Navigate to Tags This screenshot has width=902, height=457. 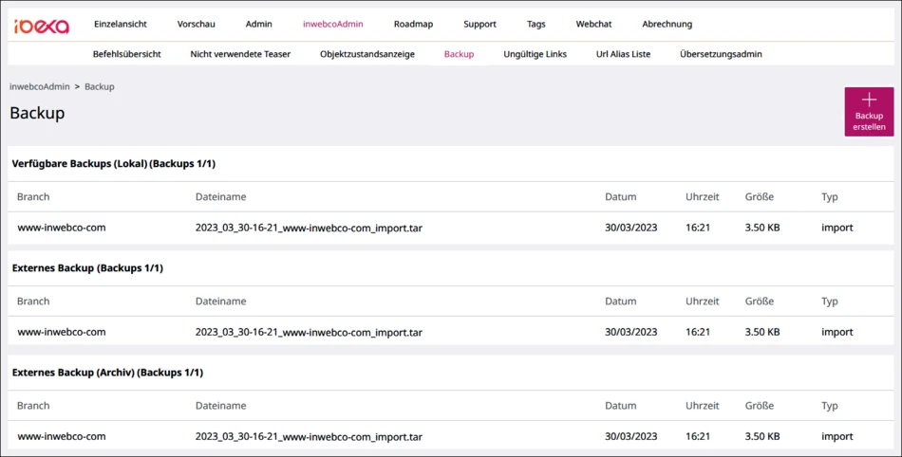click(536, 24)
